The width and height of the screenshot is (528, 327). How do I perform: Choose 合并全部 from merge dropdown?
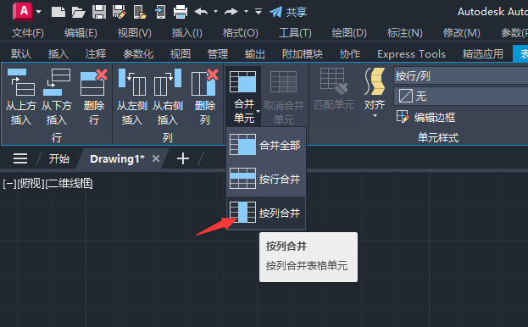(x=265, y=146)
